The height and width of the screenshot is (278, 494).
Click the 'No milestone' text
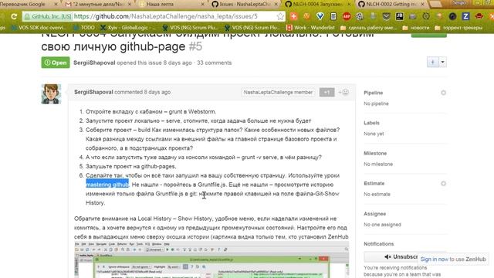pos(378,164)
